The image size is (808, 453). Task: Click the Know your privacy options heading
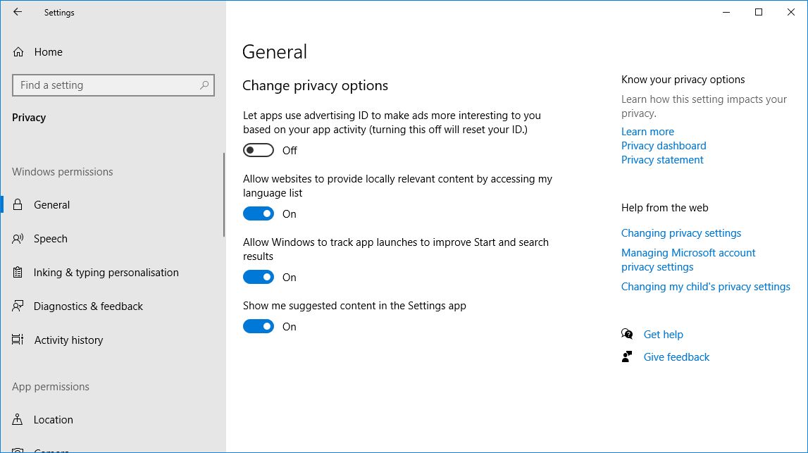coord(683,80)
